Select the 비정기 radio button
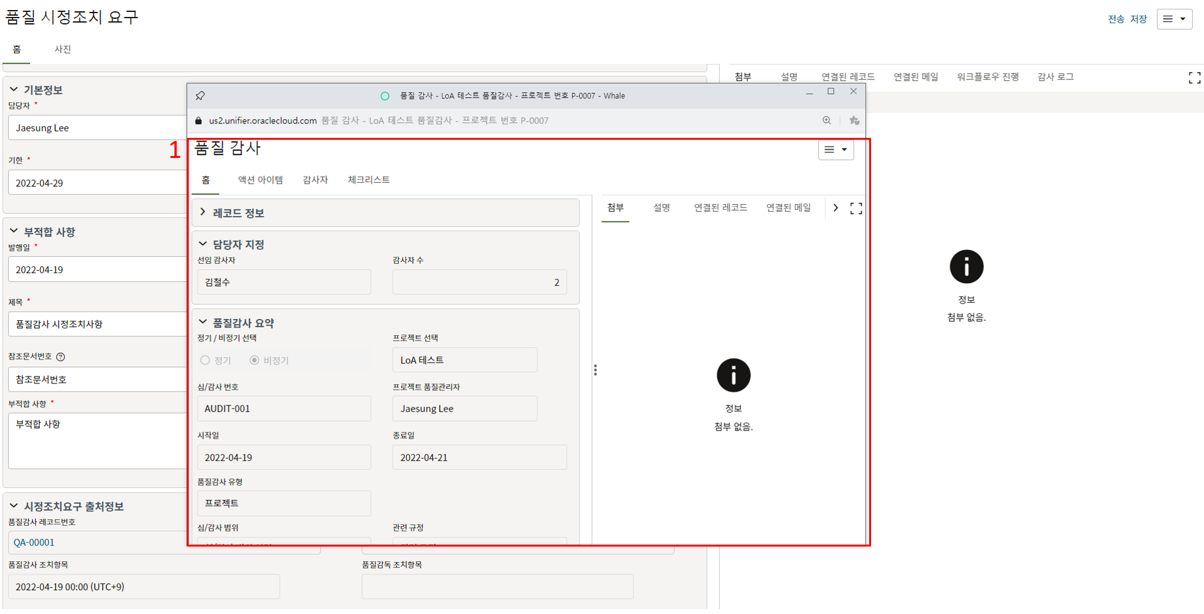 (x=255, y=360)
